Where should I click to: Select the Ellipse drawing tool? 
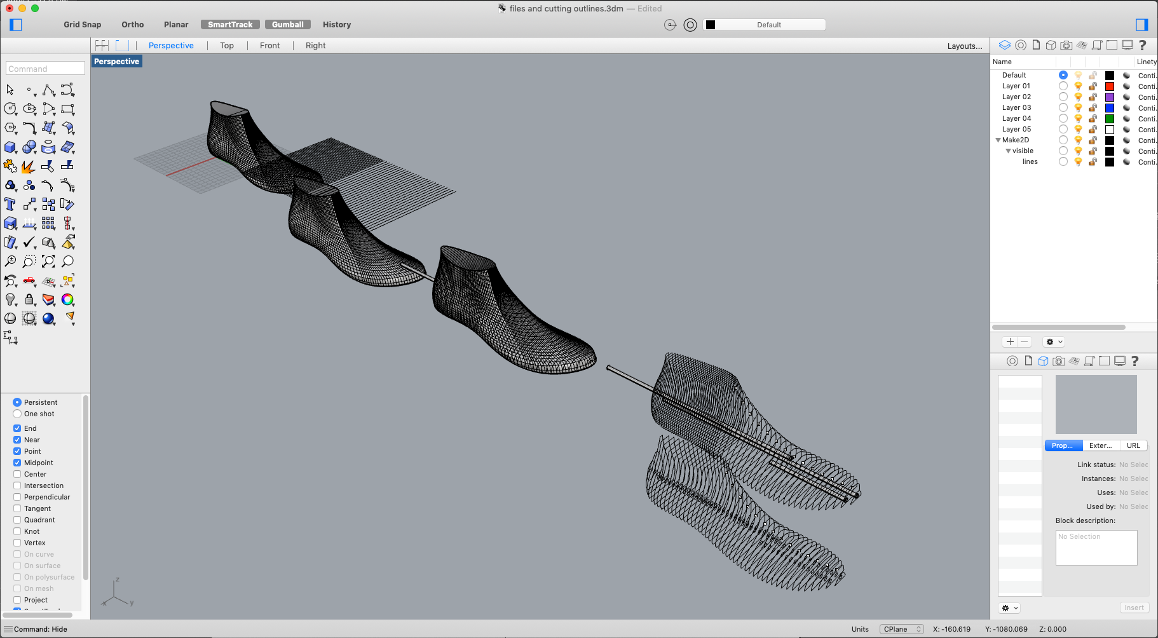[29, 109]
